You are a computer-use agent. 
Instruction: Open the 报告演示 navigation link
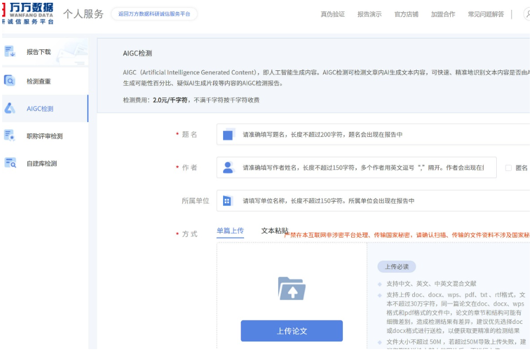tap(369, 14)
